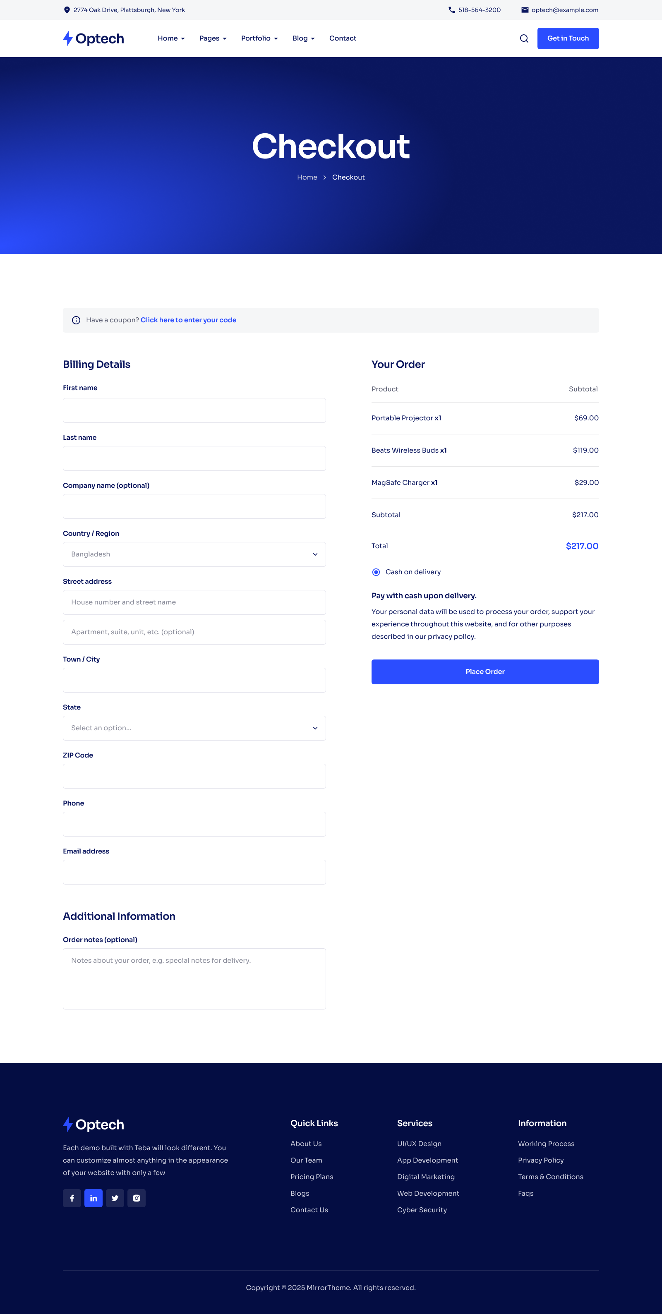Click the Instagram icon in footer
Screen dimensions: 662x1314
pyautogui.click(x=136, y=1198)
